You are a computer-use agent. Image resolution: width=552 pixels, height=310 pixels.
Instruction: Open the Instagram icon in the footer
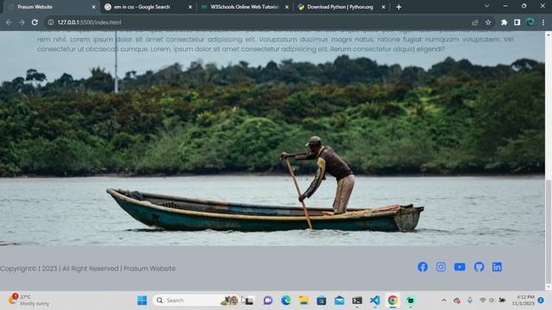pyautogui.click(x=441, y=267)
